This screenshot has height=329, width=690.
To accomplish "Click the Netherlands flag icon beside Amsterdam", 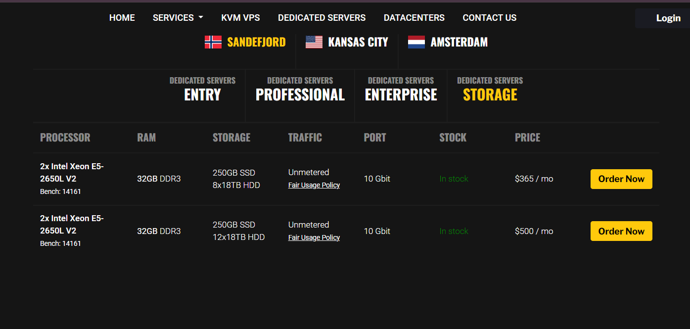I will pos(416,42).
